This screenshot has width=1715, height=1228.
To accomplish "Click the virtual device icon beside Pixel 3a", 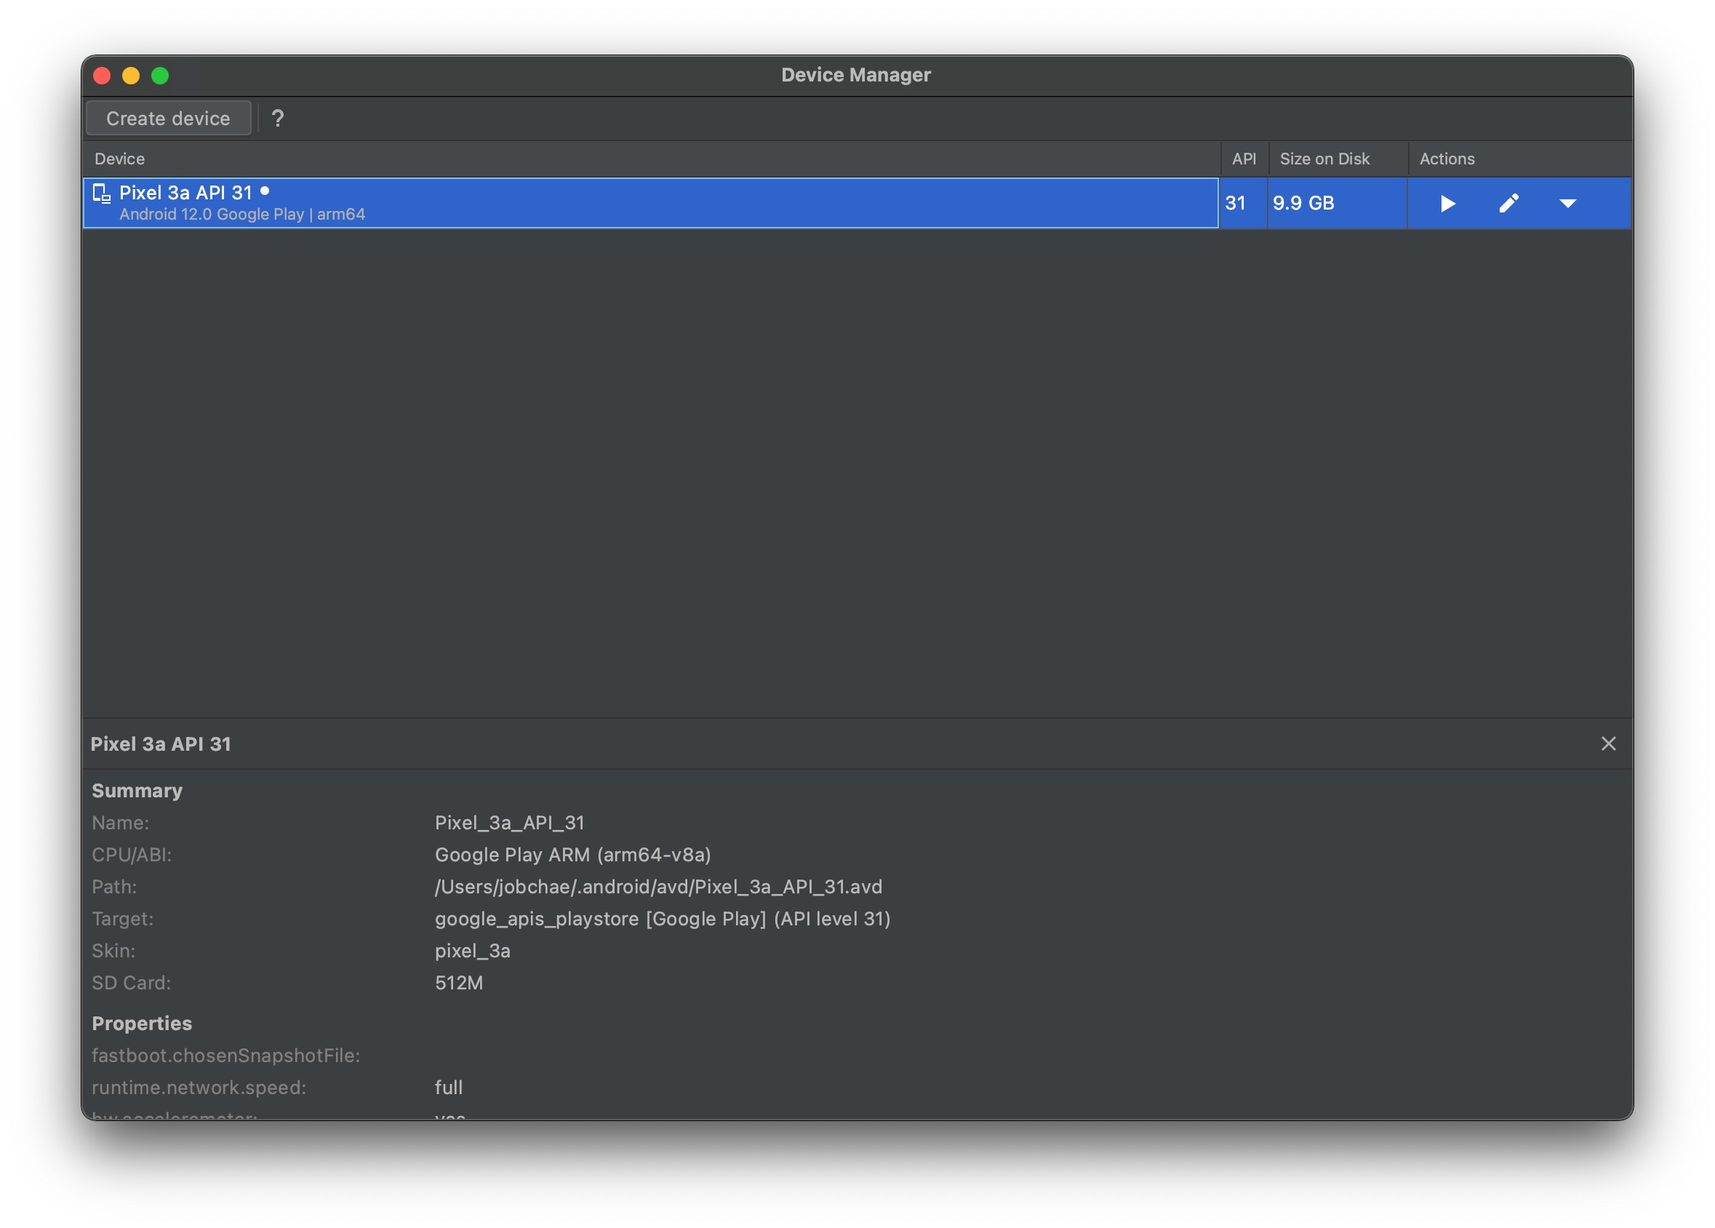I will (x=101, y=194).
